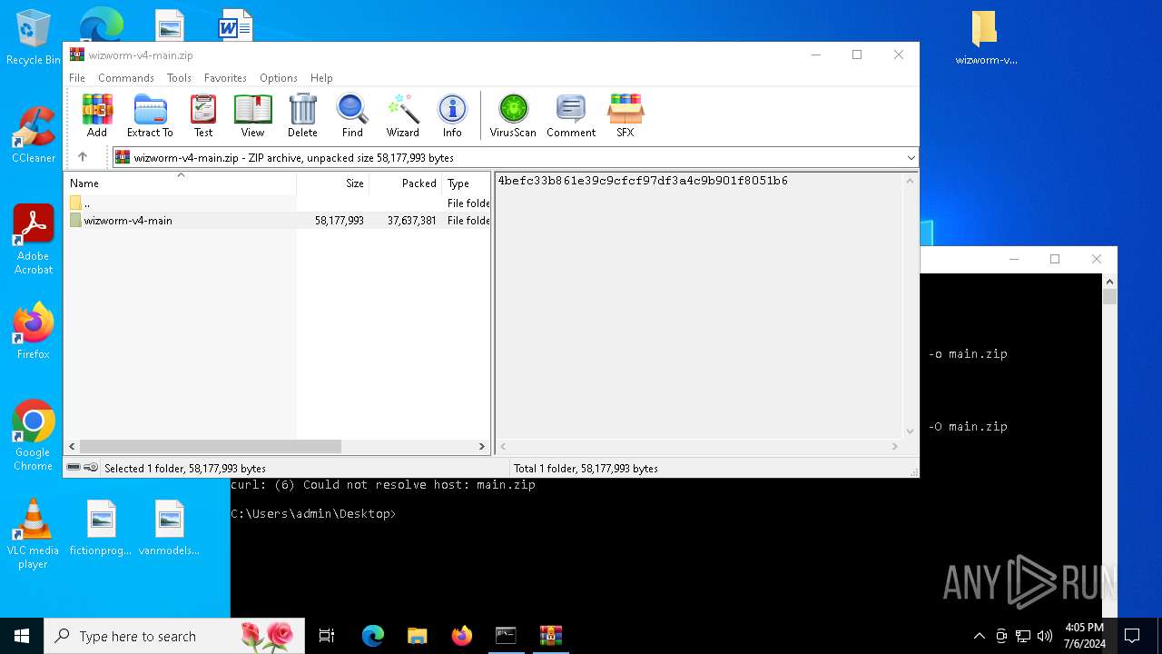Expand the archive path dropdown
The height and width of the screenshot is (654, 1162).
911,158
